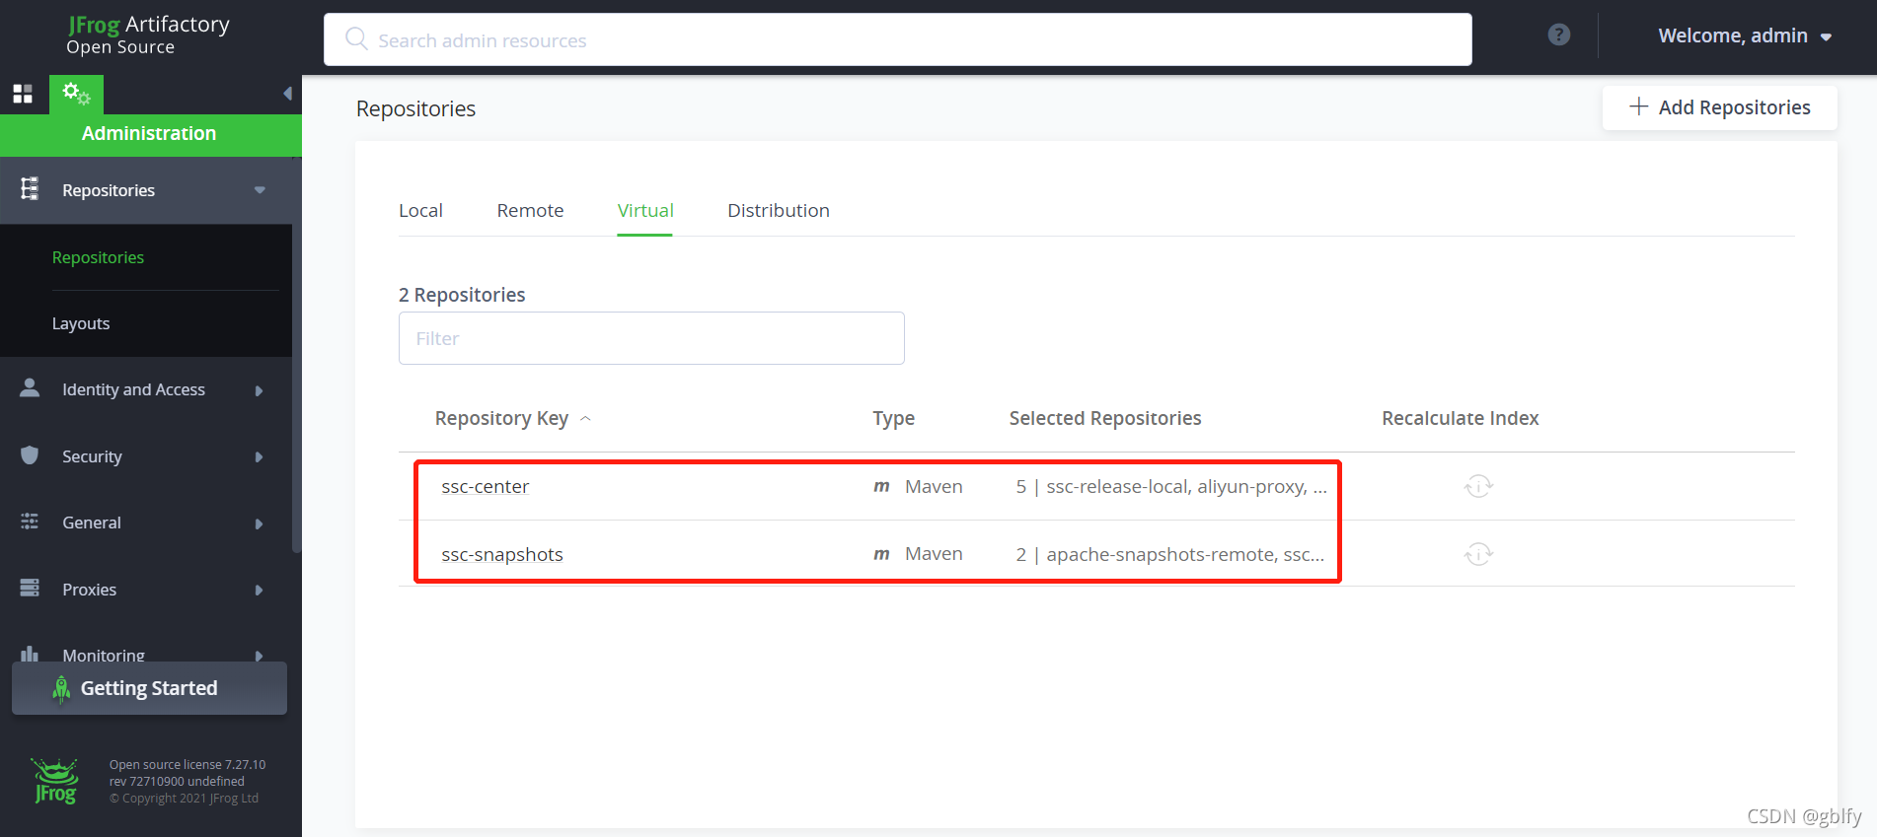
Task: Collapse the sidebar with the arrow
Action: click(x=287, y=94)
